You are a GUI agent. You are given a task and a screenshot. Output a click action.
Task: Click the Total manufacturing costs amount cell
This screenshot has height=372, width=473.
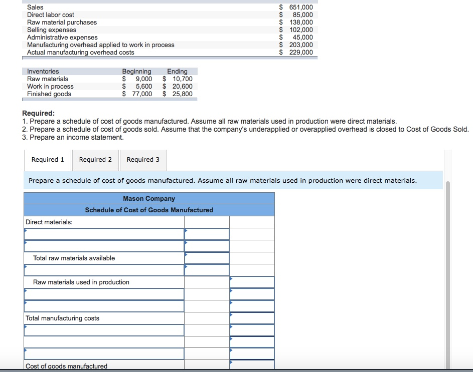pyautogui.click(x=251, y=318)
